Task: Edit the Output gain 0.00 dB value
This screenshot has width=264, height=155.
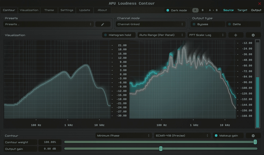Action: point(50,149)
